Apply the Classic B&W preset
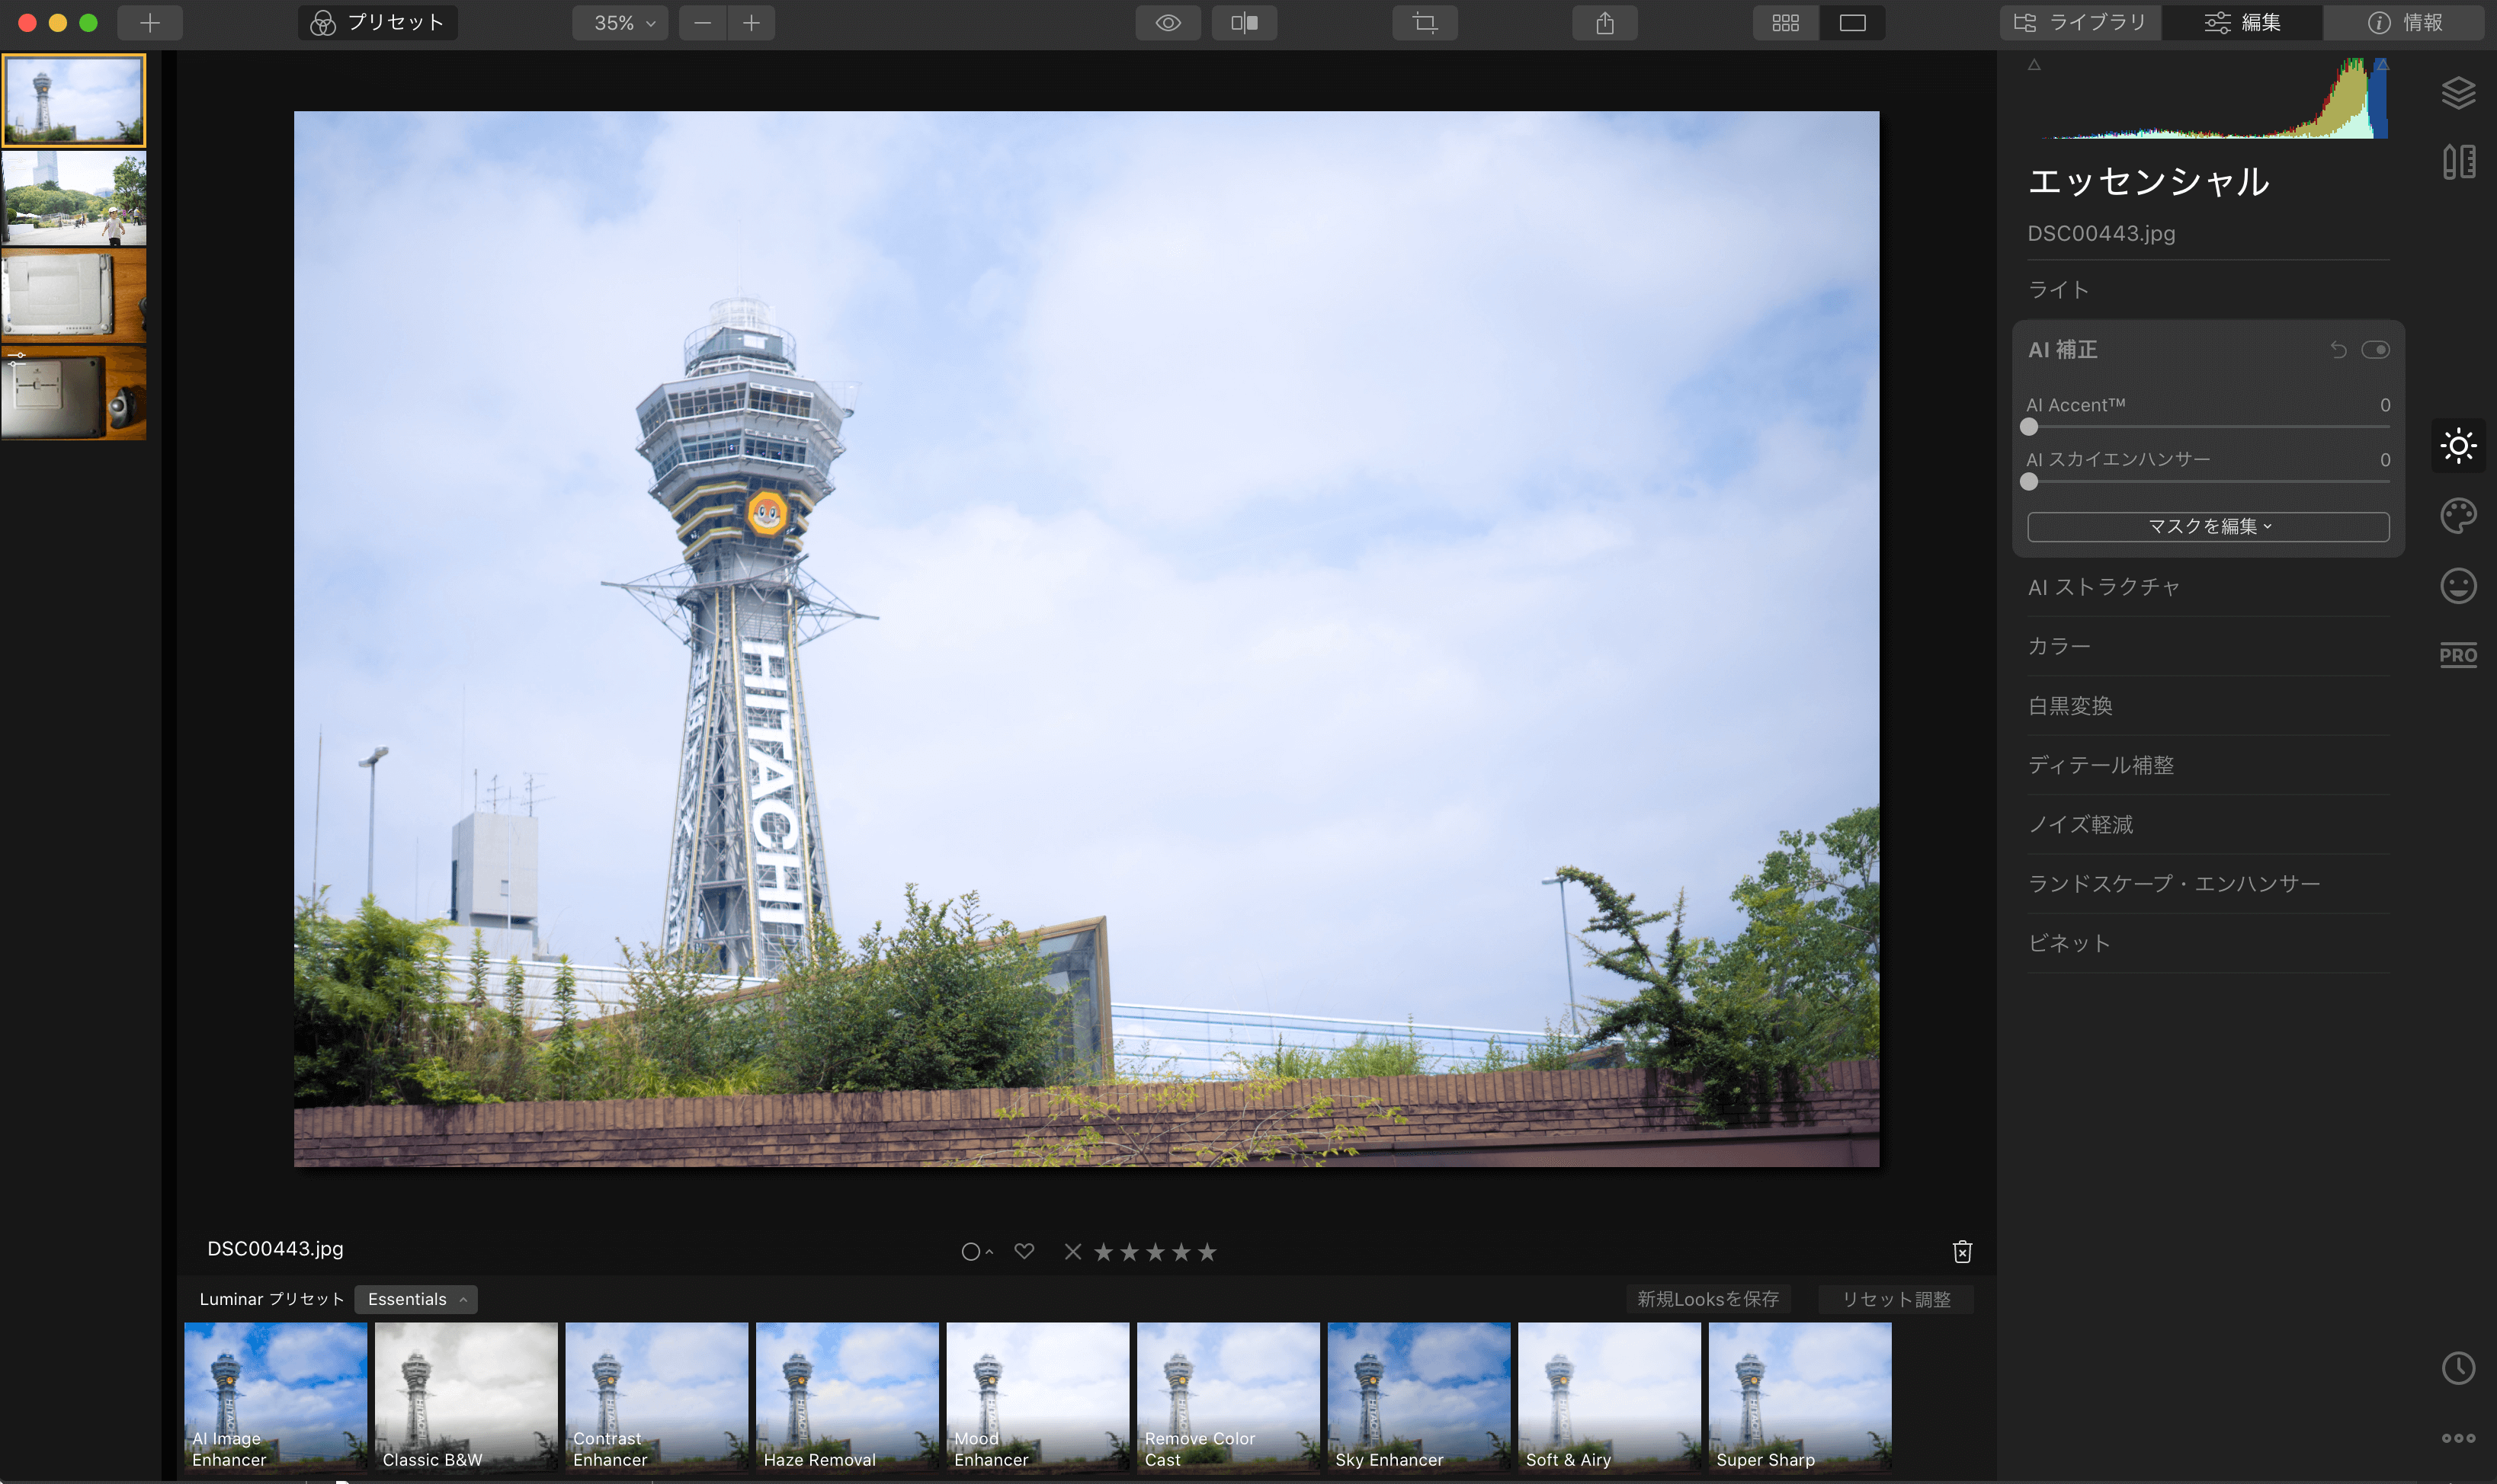This screenshot has width=2497, height=1484. click(465, 1397)
